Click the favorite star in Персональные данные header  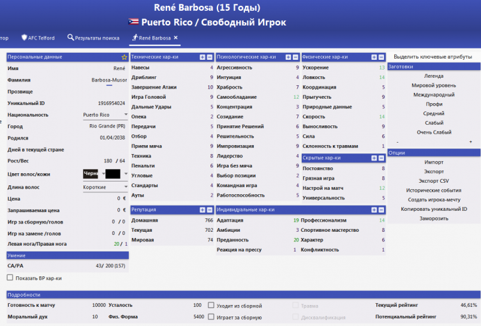coord(124,57)
